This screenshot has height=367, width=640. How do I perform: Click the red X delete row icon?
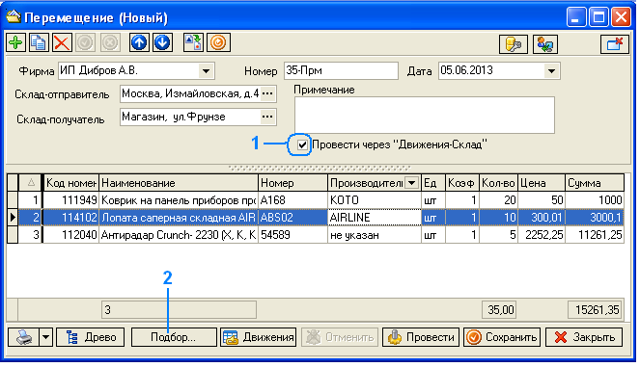(x=62, y=42)
